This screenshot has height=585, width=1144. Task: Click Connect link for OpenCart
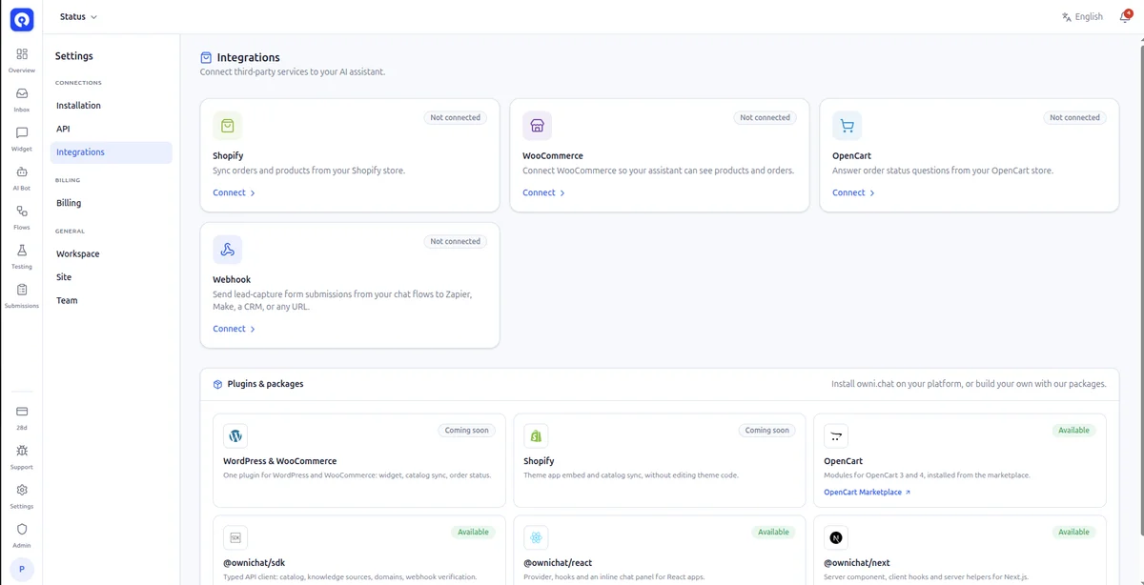(x=854, y=192)
